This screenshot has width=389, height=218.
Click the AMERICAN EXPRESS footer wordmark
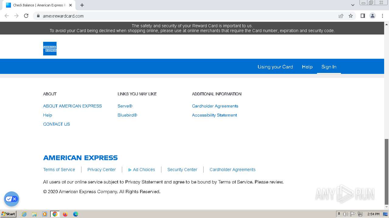click(x=80, y=158)
